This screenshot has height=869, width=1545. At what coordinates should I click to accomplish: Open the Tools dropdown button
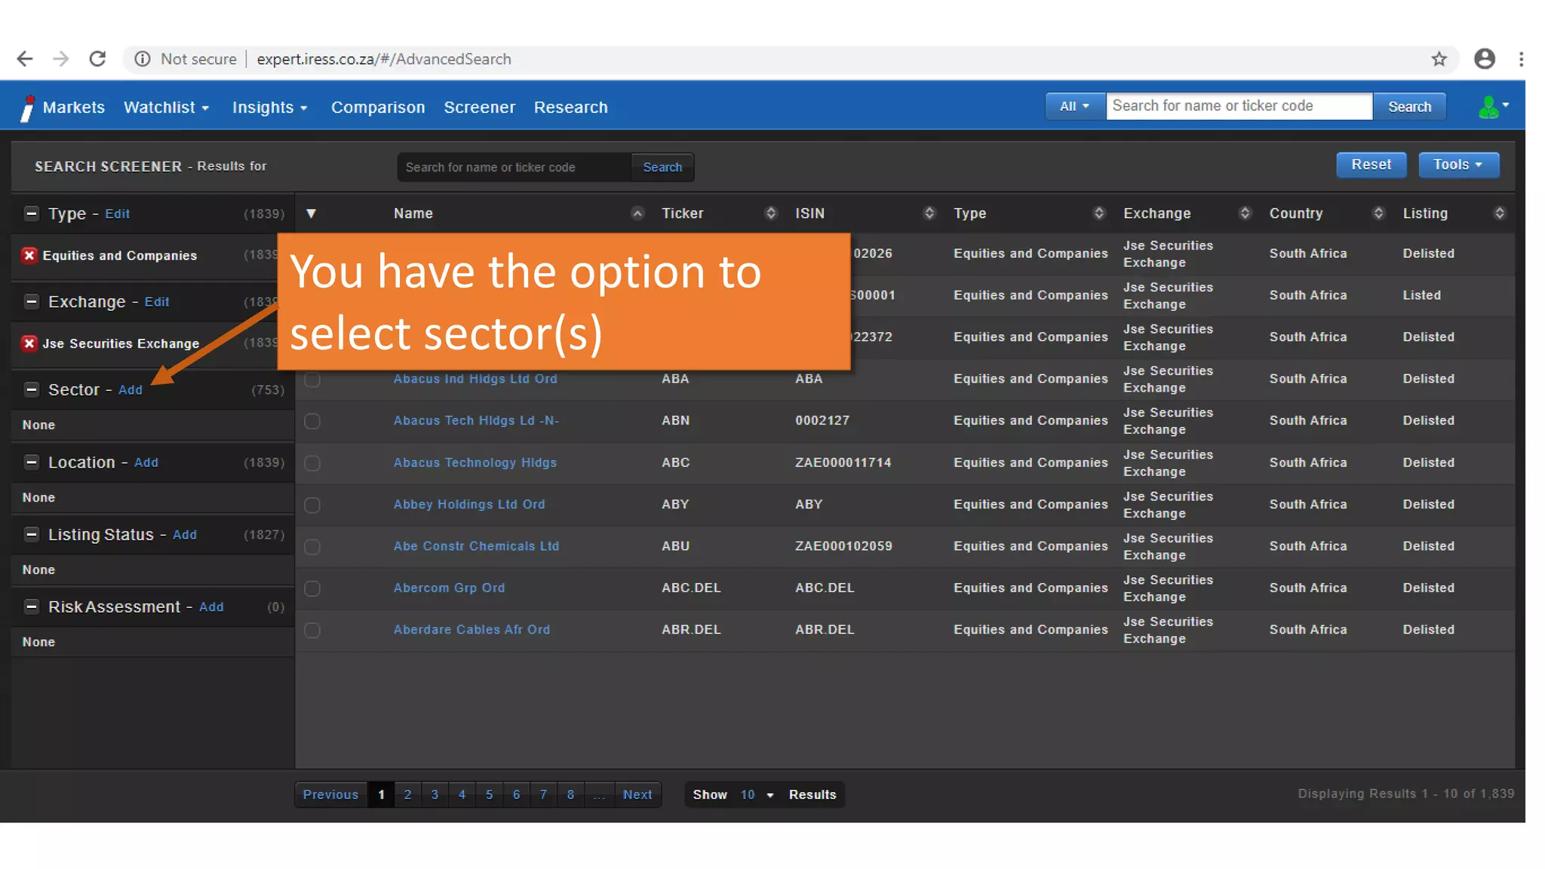(x=1457, y=164)
